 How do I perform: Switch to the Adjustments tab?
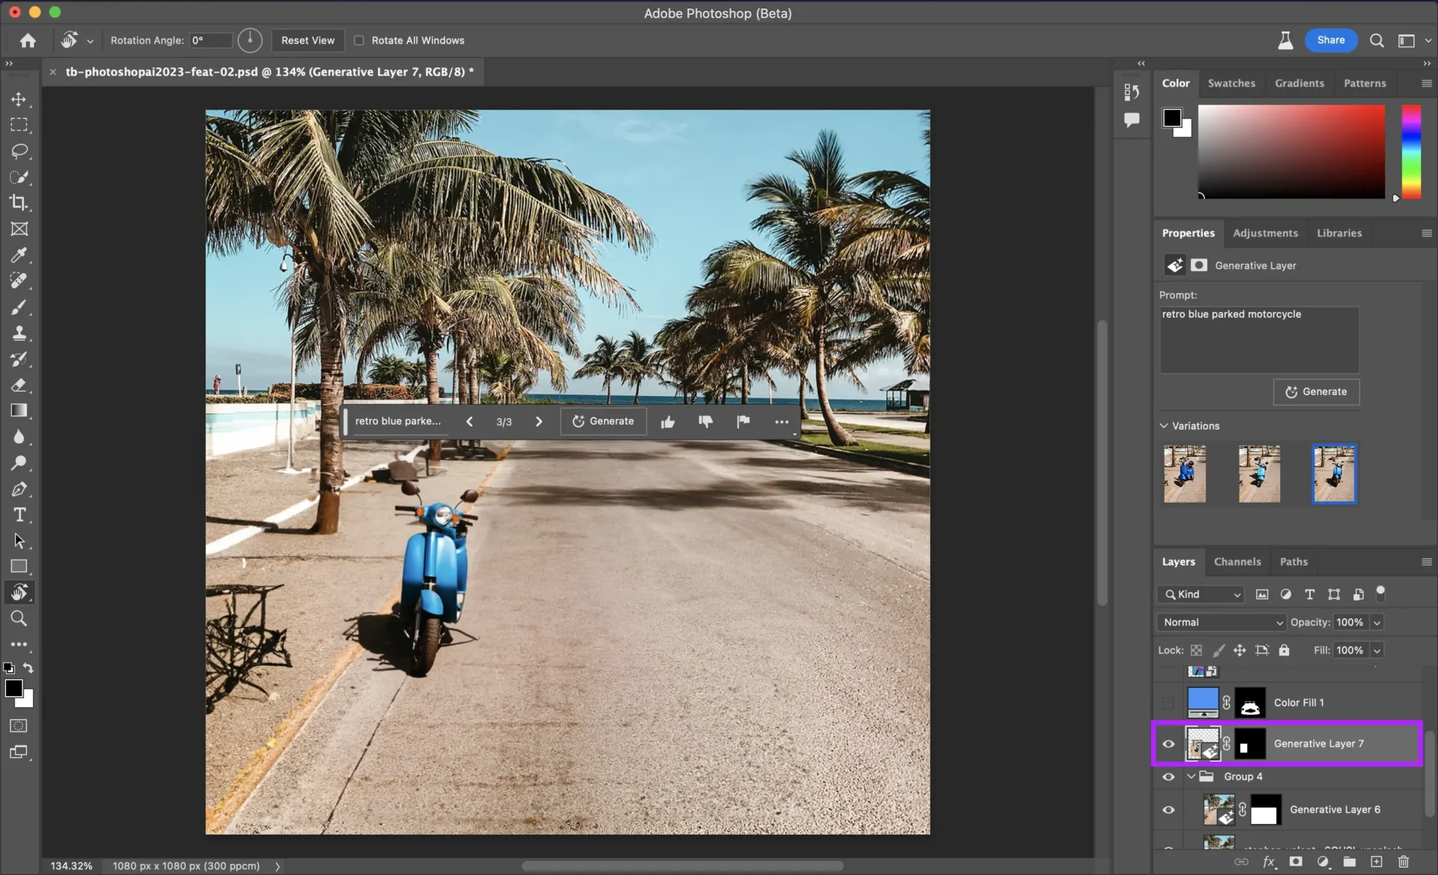coord(1266,231)
